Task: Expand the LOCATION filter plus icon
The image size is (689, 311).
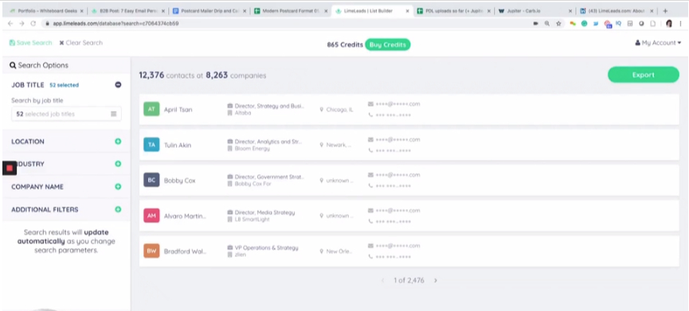Action: [x=118, y=142]
